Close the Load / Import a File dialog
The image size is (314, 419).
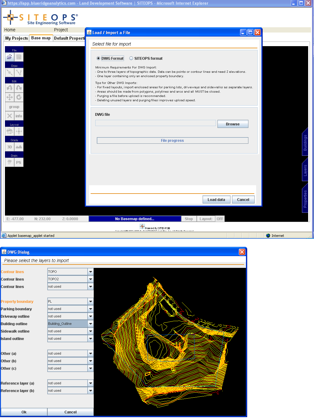[257, 32]
